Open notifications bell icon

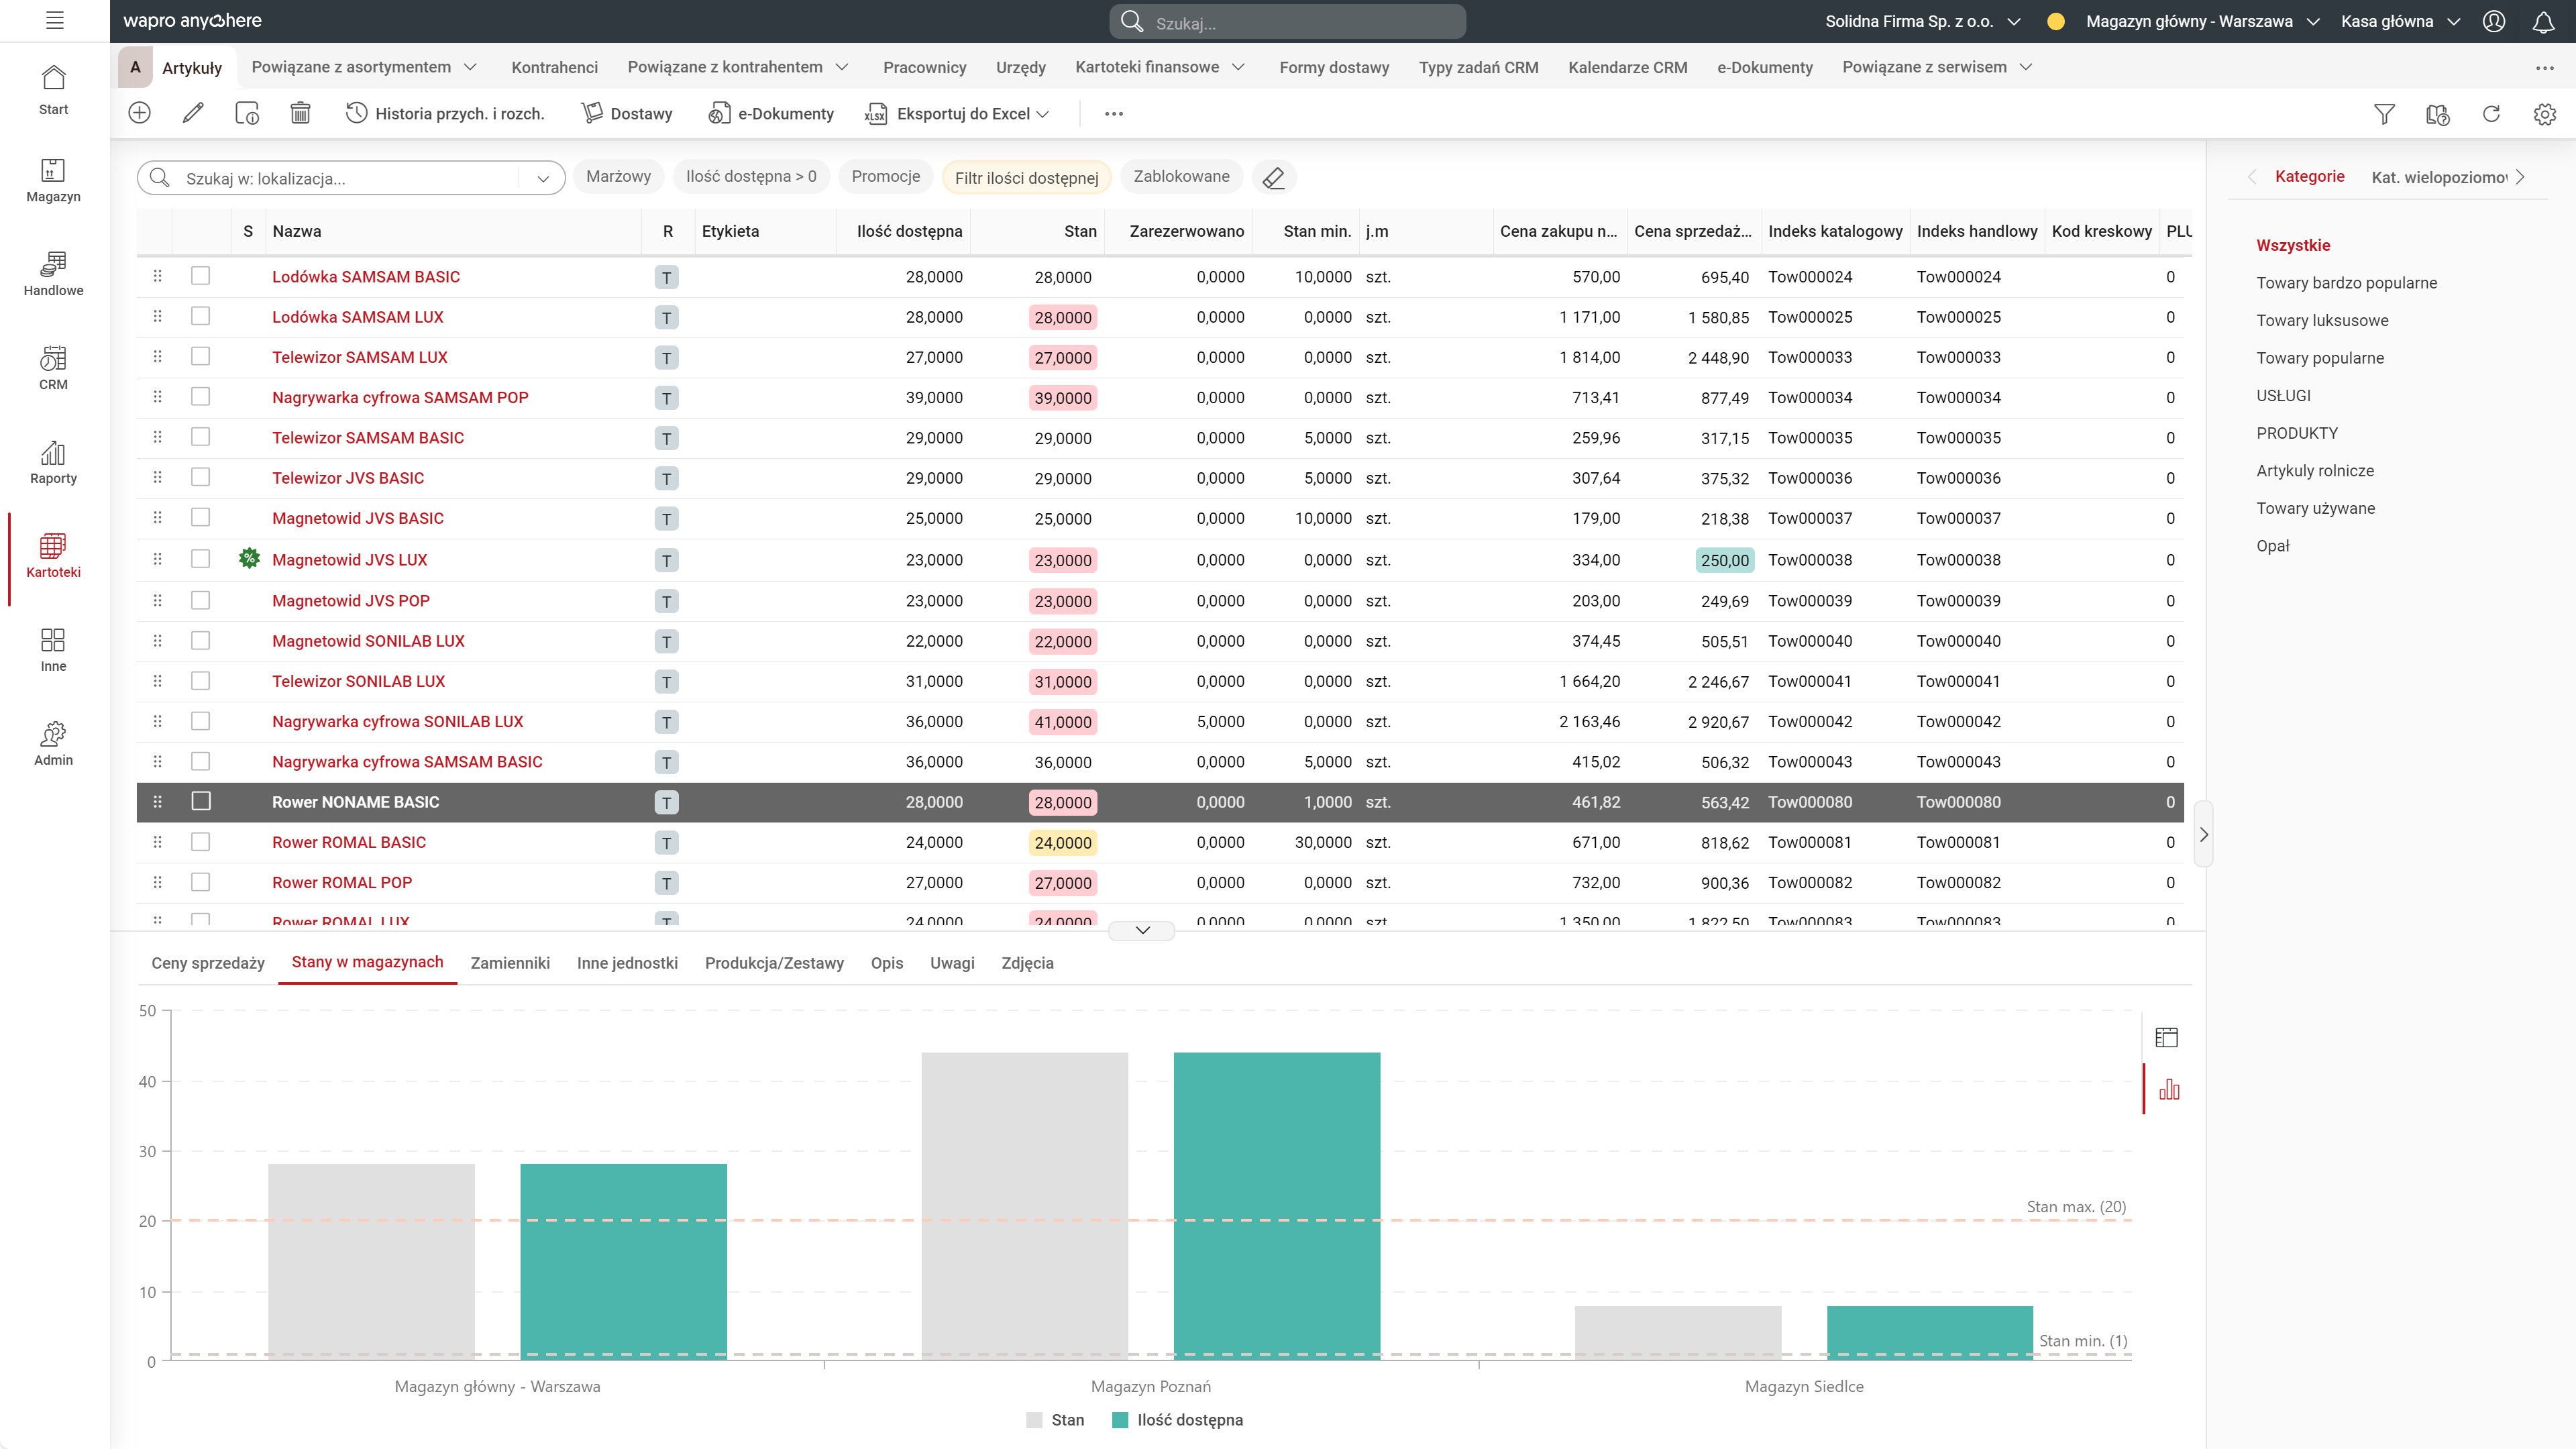pyautogui.click(x=2543, y=21)
